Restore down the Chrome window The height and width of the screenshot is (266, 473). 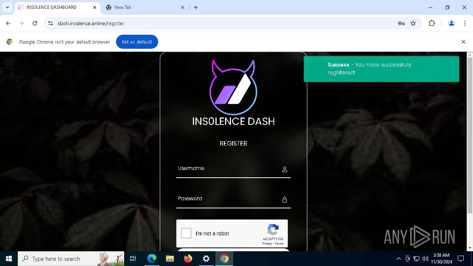[x=448, y=7]
